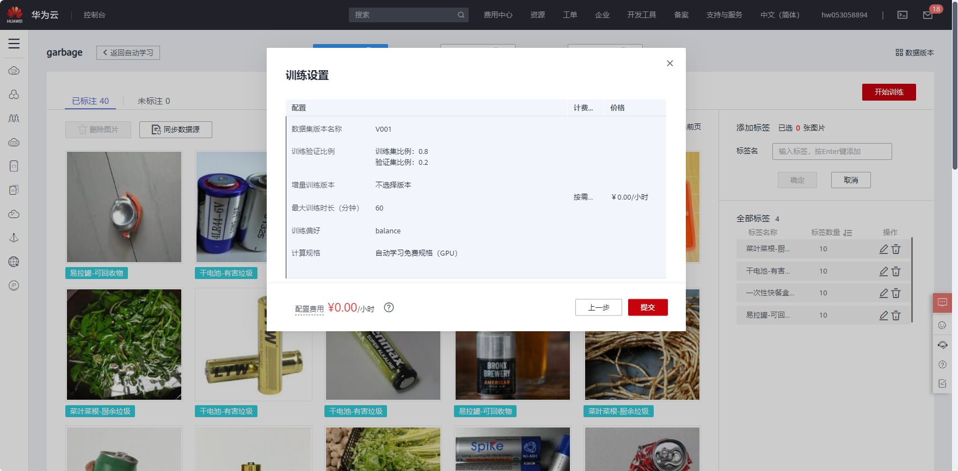Select the green leaves thumbnail 菜叶菜根-厨余垃圾
This screenshot has height=471, width=958.
point(124,344)
